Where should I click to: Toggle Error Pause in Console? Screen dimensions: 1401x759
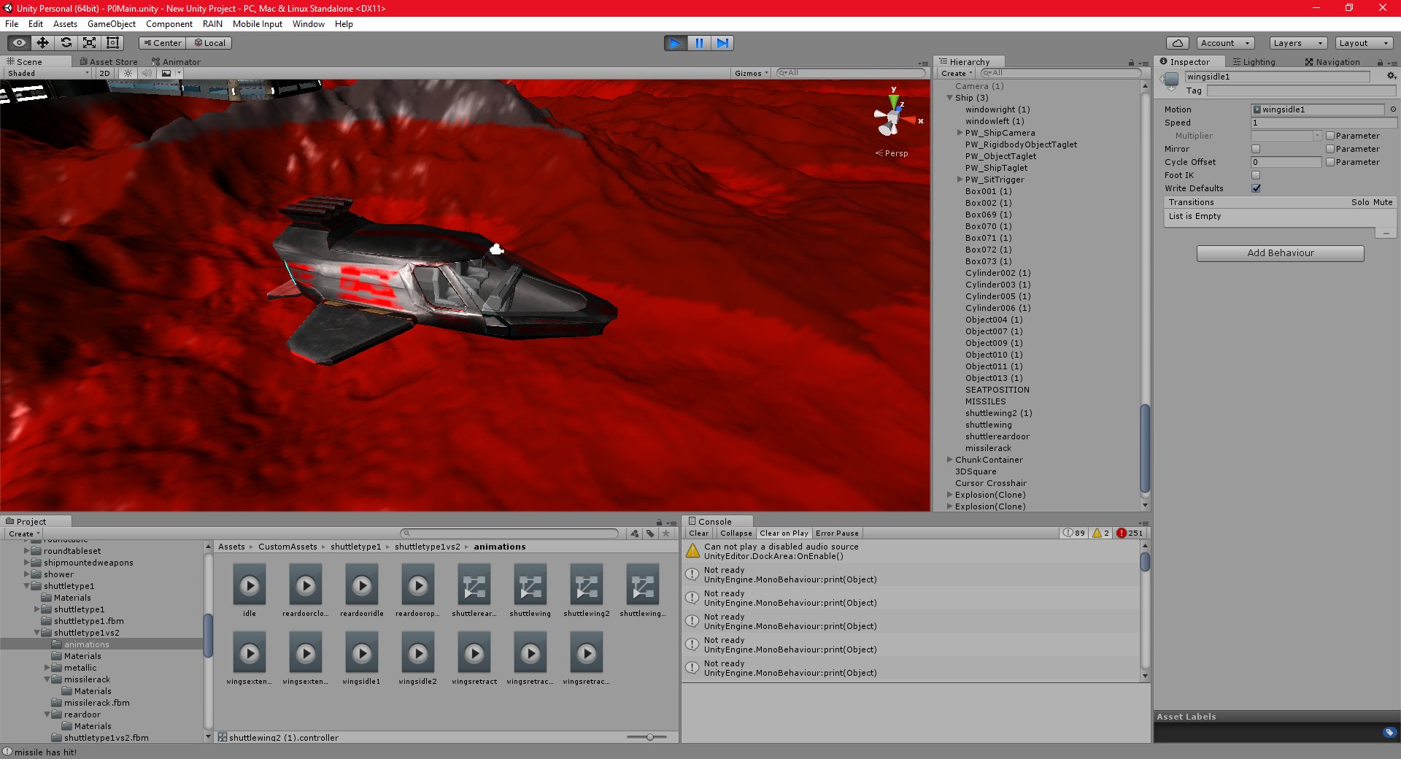pyautogui.click(x=837, y=533)
